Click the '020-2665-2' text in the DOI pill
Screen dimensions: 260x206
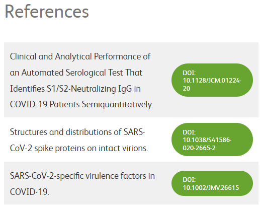point(199,148)
